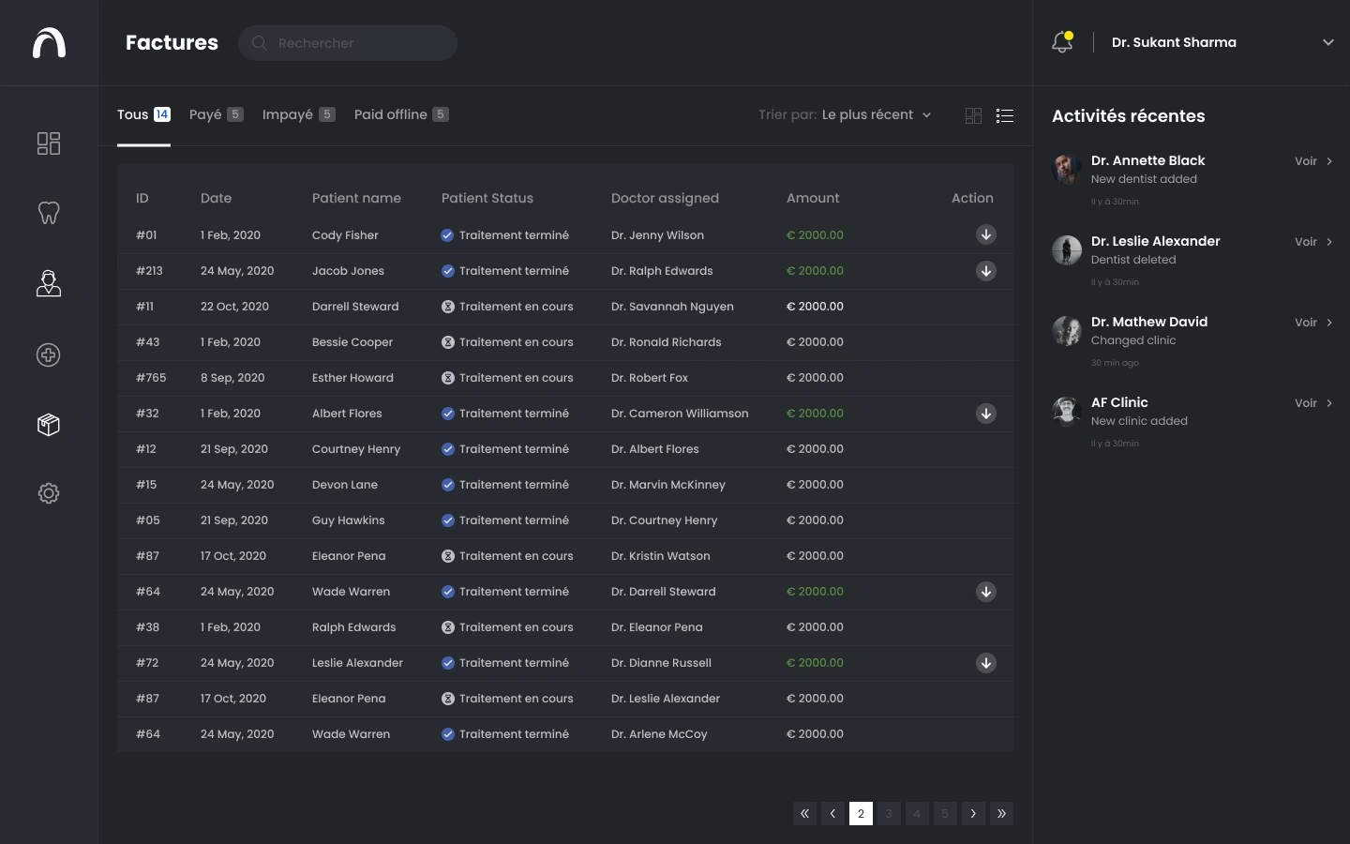
Task: Switch to grid view layout
Action: [973, 115]
